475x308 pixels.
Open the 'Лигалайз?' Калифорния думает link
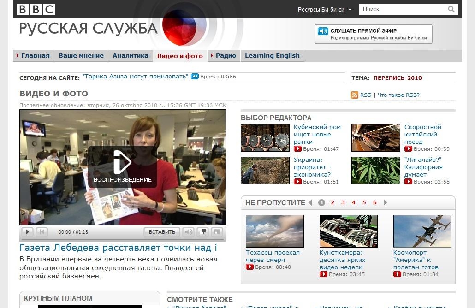[x=423, y=167]
